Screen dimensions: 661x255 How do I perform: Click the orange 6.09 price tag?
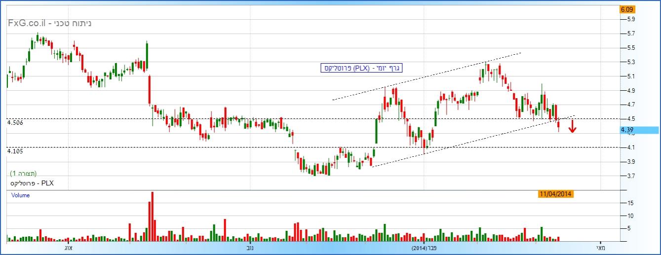click(x=627, y=9)
